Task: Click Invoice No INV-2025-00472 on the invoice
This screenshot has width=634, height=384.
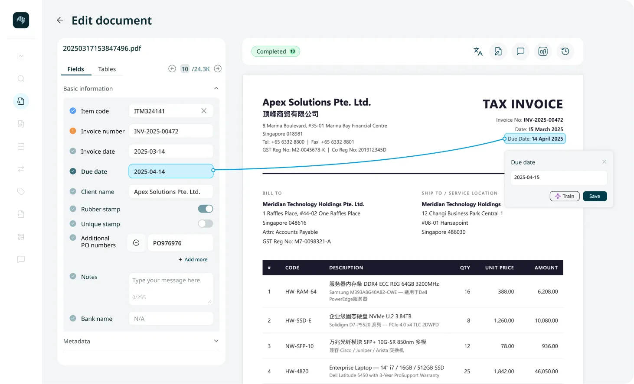Action: tap(529, 120)
